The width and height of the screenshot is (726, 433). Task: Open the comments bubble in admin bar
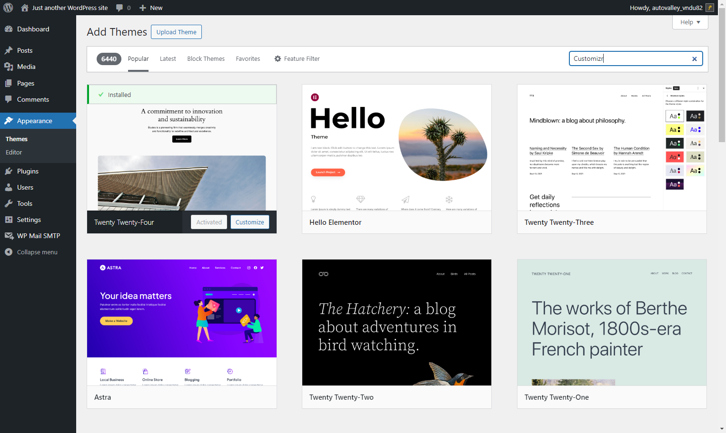tap(119, 8)
